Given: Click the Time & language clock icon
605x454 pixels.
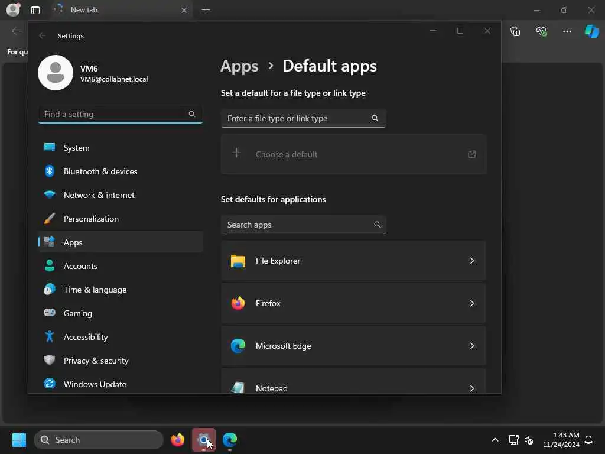Looking at the screenshot, I should click(50, 289).
